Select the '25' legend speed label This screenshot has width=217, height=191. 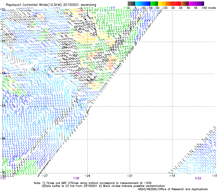[x=166, y=8]
